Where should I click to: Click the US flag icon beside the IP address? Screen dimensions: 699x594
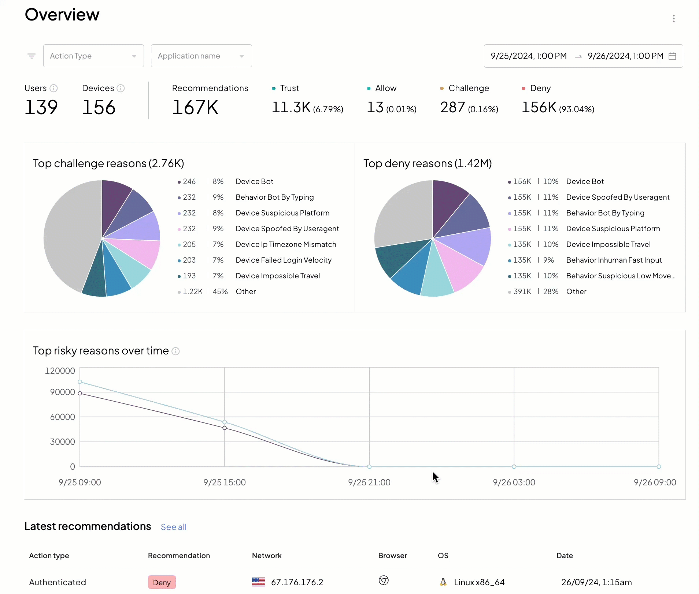[x=259, y=582]
